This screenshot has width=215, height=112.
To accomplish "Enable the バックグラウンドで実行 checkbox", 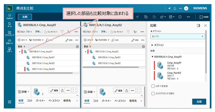I will click(x=153, y=93).
